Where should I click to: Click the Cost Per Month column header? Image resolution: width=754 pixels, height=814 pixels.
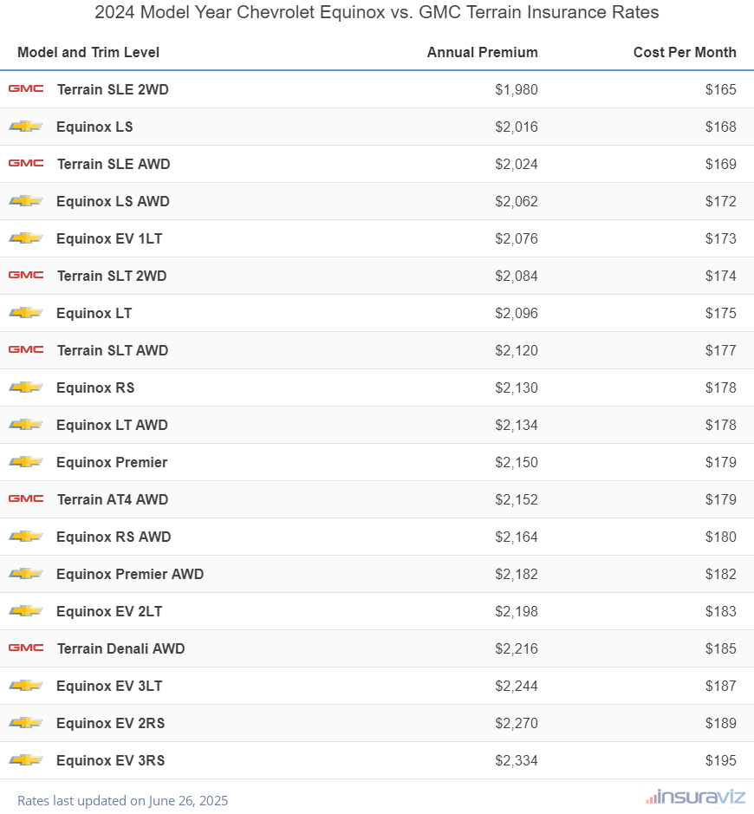pyautogui.click(x=685, y=52)
